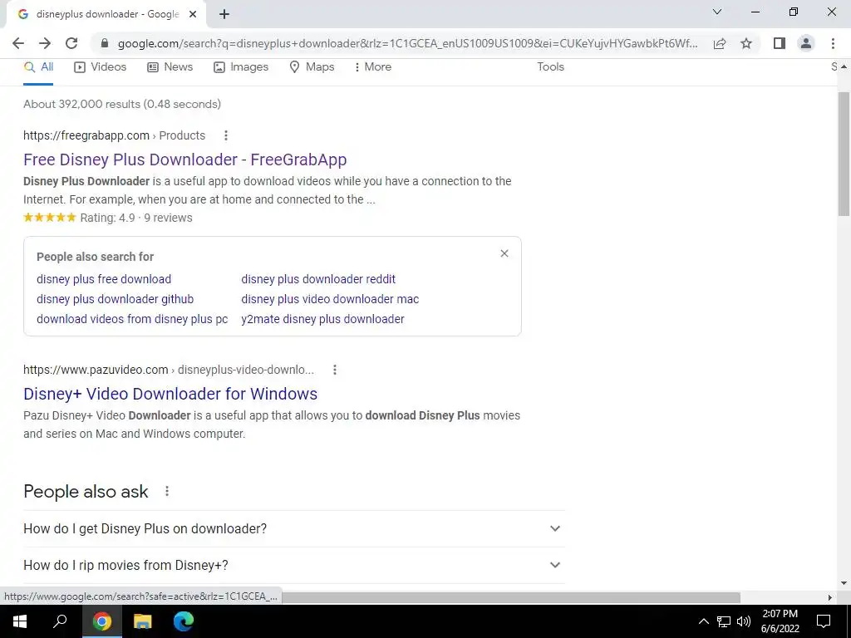Click the vertical scrollbar thumb
Screen dimensions: 851x638
[x=844, y=154]
